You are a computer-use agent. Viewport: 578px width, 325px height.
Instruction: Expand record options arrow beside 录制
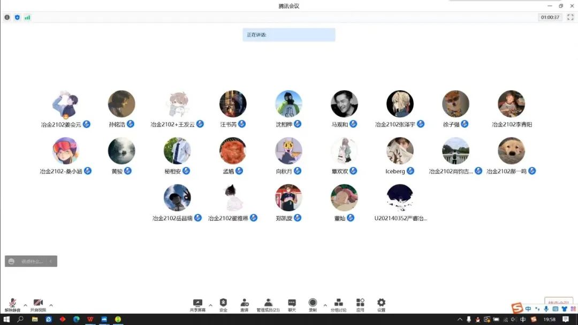click(x=325, y=305)
